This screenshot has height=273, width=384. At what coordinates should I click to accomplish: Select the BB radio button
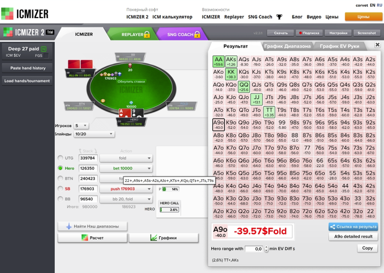[x=60, y=199]
